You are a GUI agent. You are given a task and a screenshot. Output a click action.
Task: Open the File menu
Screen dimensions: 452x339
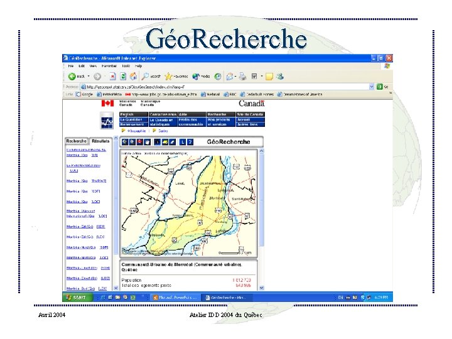[x=70, y=66]
